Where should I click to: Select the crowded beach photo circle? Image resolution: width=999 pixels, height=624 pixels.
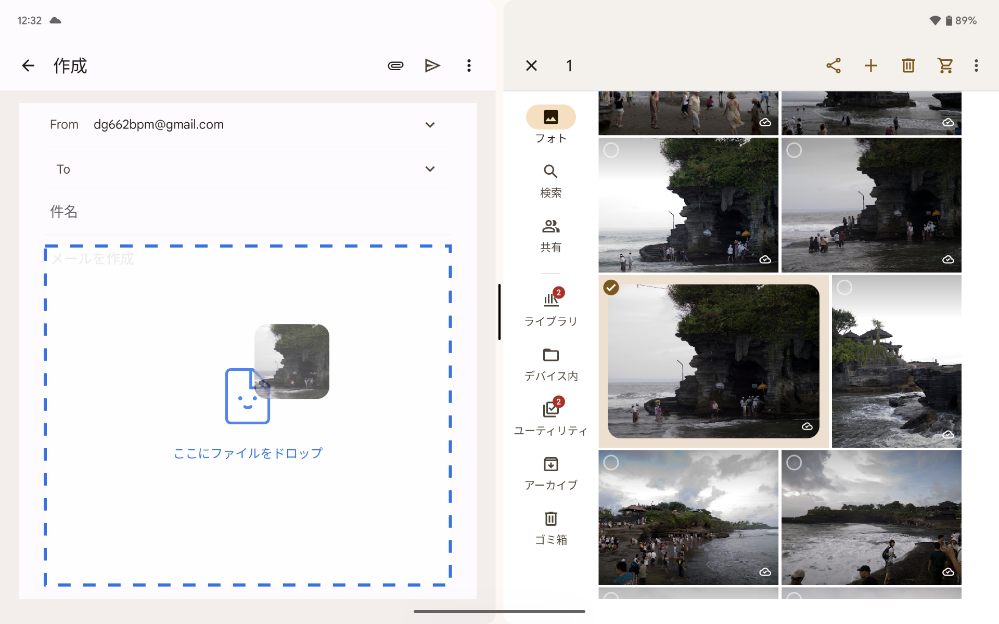tap(611, 462)
